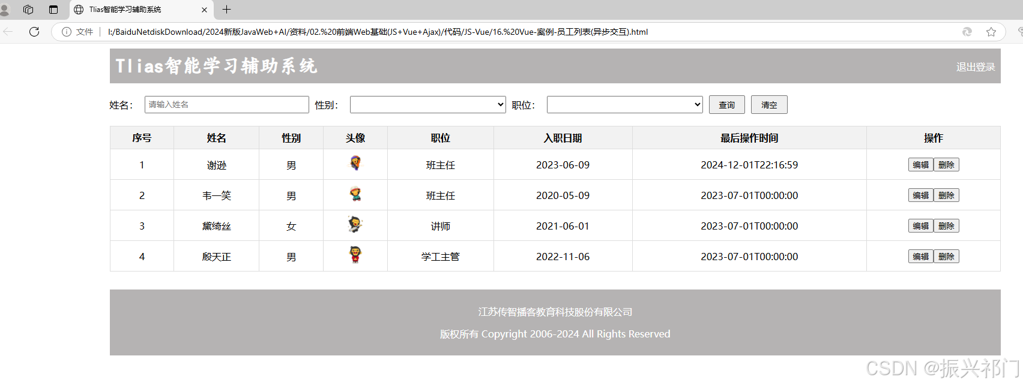Open the 职位 dropdown

click(x=625, y=105)
